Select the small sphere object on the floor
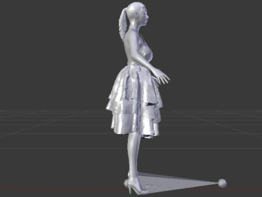The height and width of the screenshot is (197, 262). [222, 183]
